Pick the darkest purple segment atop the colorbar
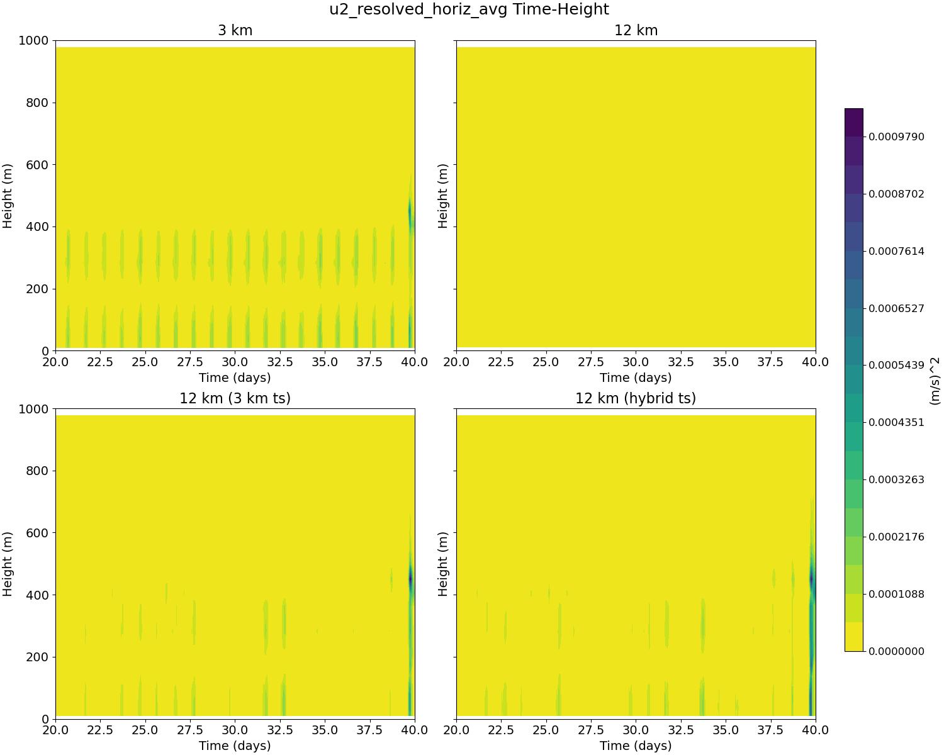The width and height of the screenshot is (944, 755). (x=853, y=122)
